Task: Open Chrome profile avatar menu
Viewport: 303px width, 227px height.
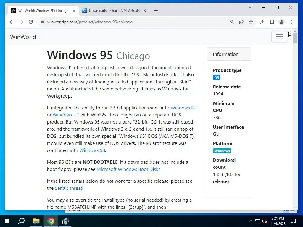Action: coord(282,22)
